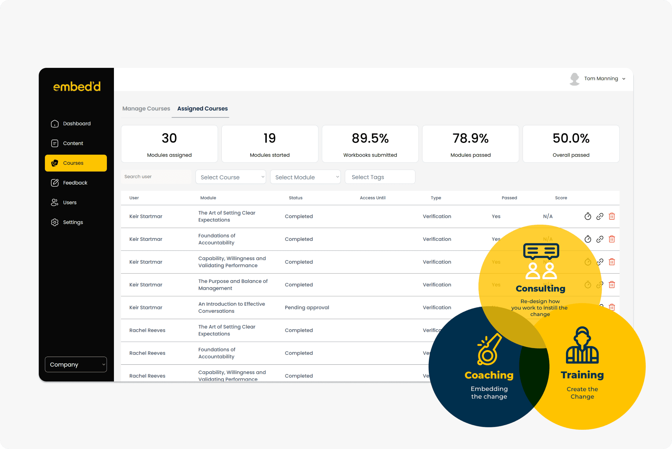Click the Consulting heading in the circle
Screen dimensions: 672x449
(540, 289)
